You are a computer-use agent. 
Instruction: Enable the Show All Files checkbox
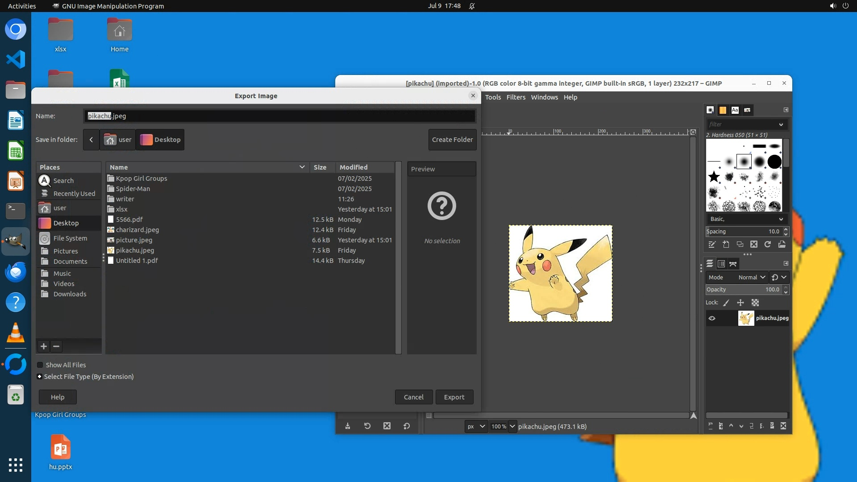pos(40,365)
